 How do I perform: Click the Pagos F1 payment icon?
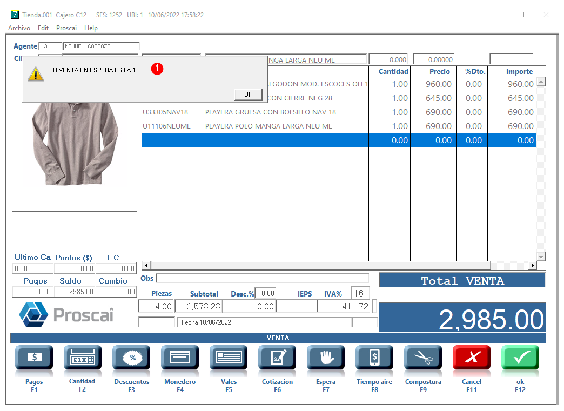[34, 358]
